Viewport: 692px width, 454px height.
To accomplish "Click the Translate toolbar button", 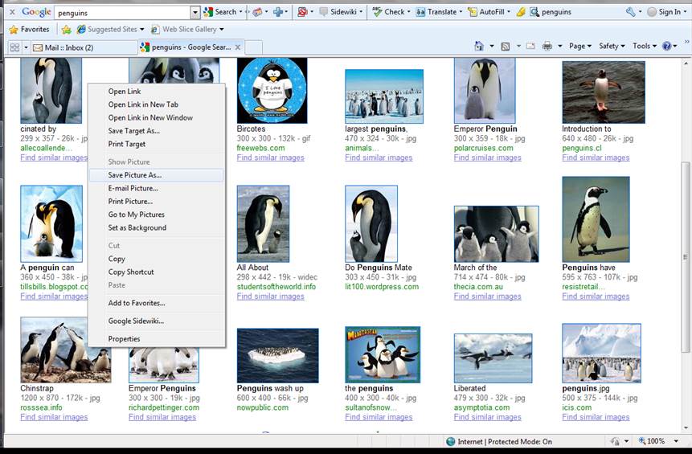I will (x=437, y=12).
